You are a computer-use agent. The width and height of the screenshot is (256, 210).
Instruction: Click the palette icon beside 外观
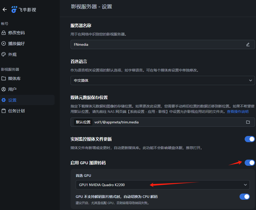(x=4, y=54)
